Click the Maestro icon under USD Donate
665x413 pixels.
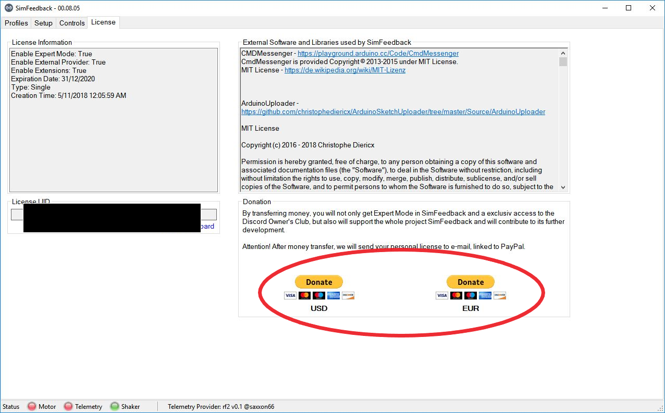coord(319,295)
